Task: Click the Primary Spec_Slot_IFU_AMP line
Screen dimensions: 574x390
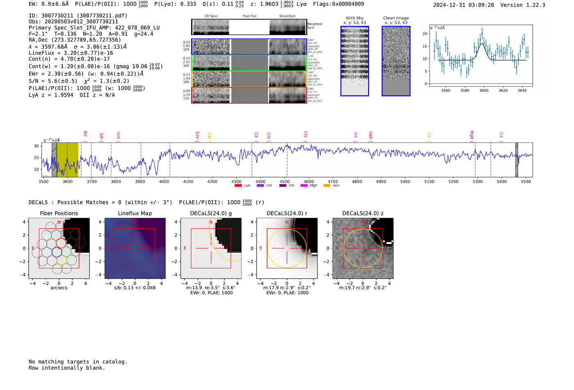Action: [x=94, y=28]
